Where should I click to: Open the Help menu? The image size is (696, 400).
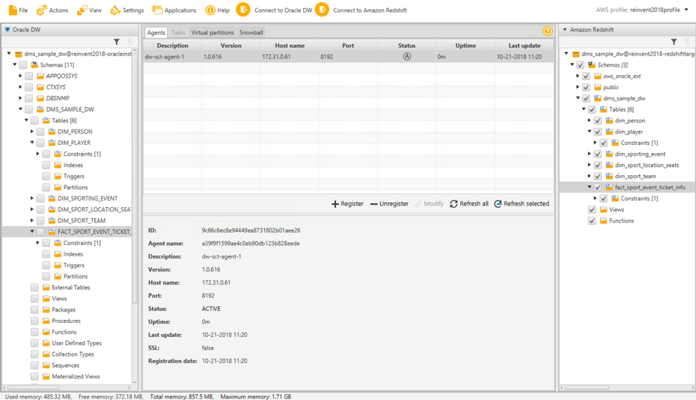click(x=217, y=10)
